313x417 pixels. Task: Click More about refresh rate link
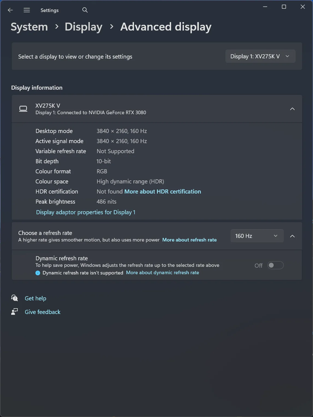click(x=189, y=240)
